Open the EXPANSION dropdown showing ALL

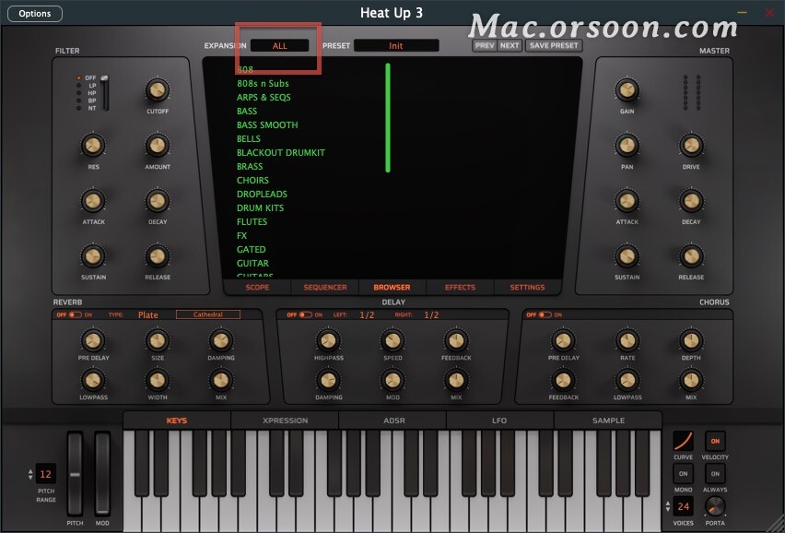tap(280, 45)
